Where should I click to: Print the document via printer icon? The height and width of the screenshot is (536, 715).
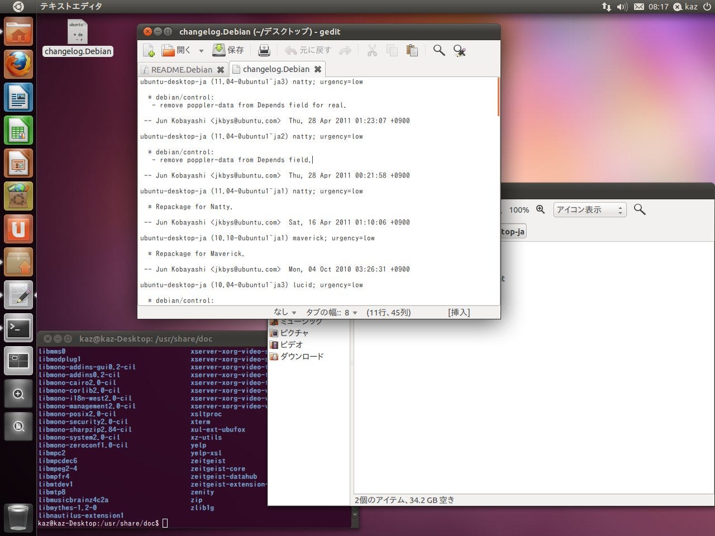pos(264,50)
